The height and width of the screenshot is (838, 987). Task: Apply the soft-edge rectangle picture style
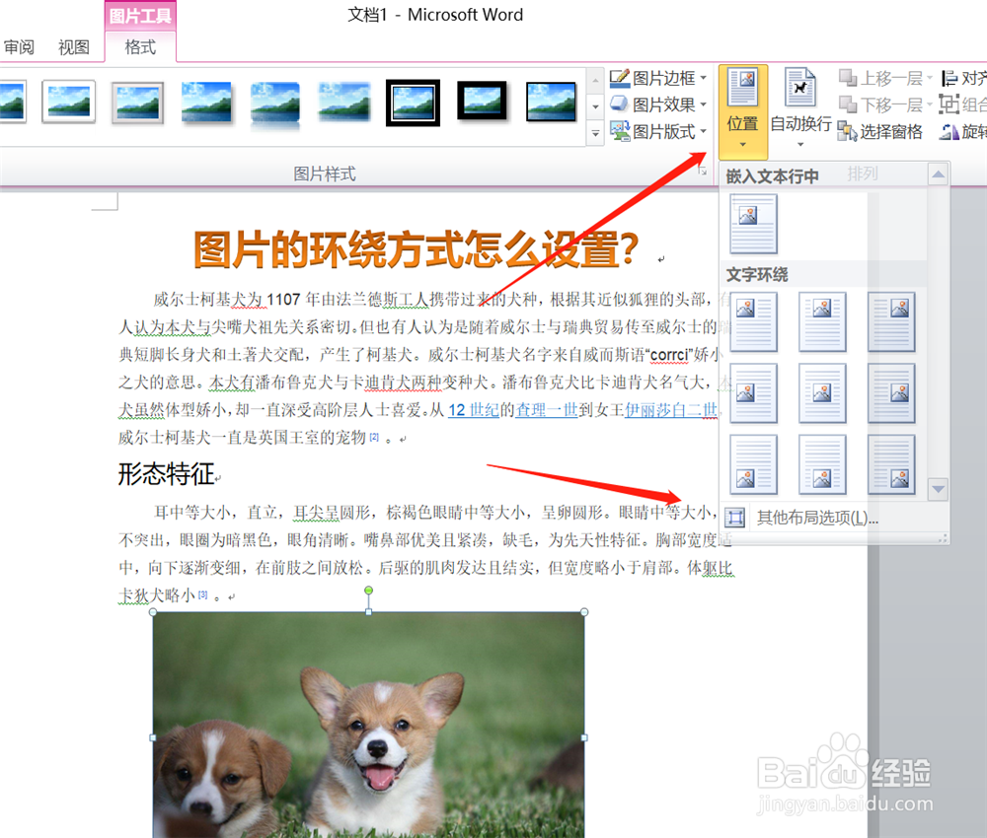click(x=343, y=101)
